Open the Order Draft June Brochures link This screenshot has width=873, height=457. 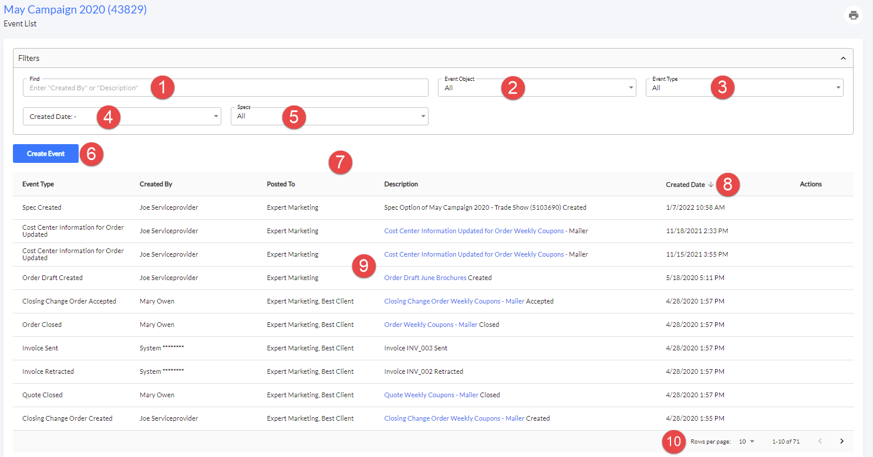(425, 278)
